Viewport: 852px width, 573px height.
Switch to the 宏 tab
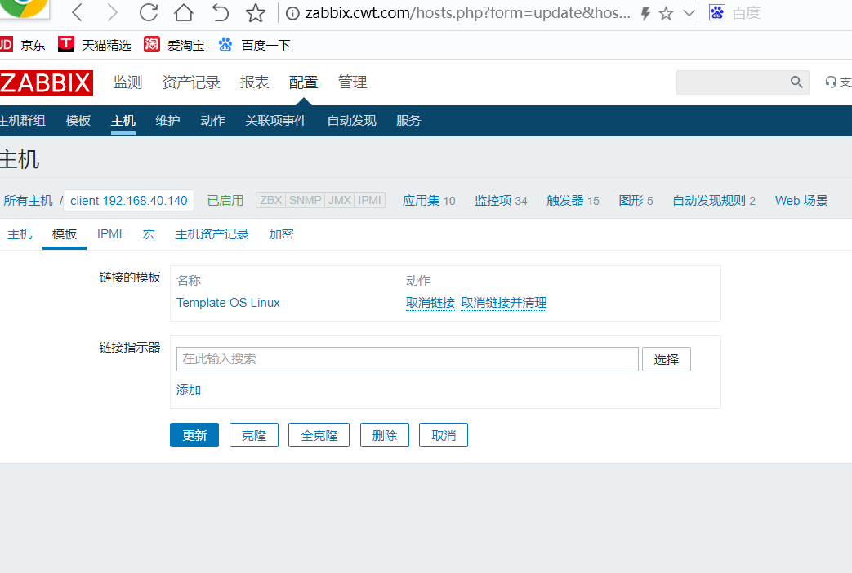(148, 234)
